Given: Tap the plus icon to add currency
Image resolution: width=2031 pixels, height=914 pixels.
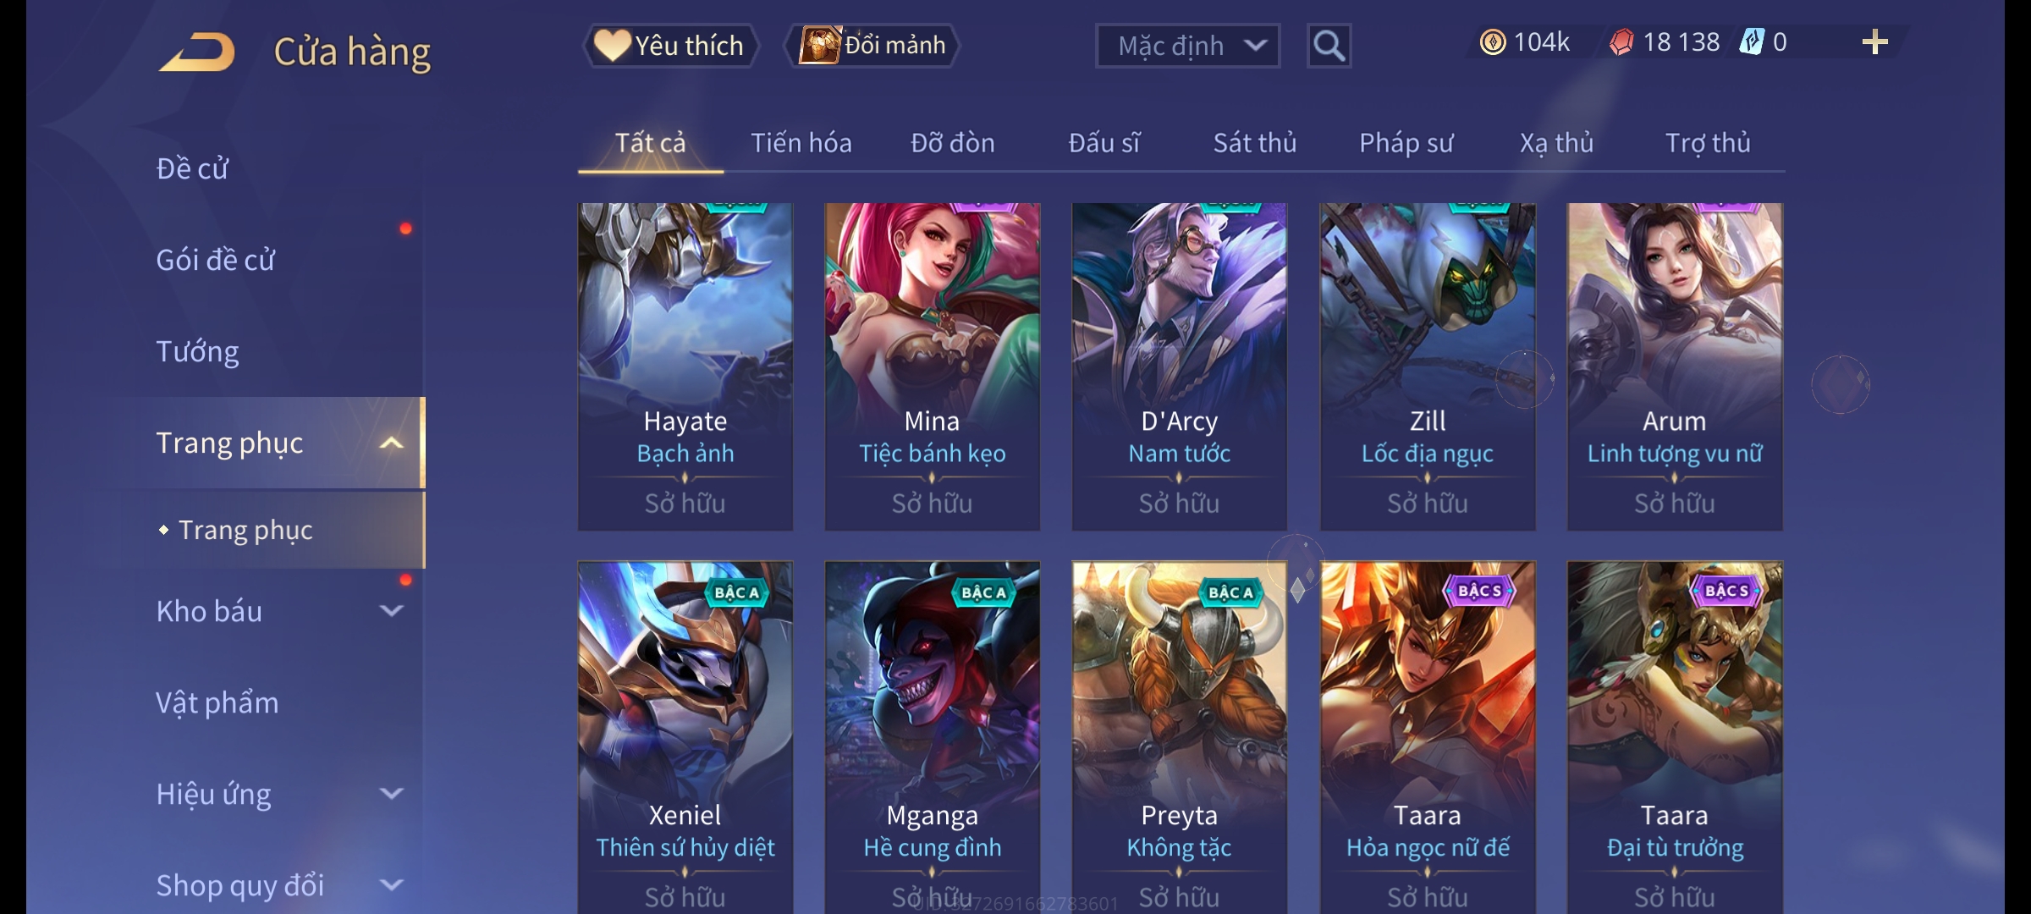Looking at the screenshot, I should pos(1874,42).
